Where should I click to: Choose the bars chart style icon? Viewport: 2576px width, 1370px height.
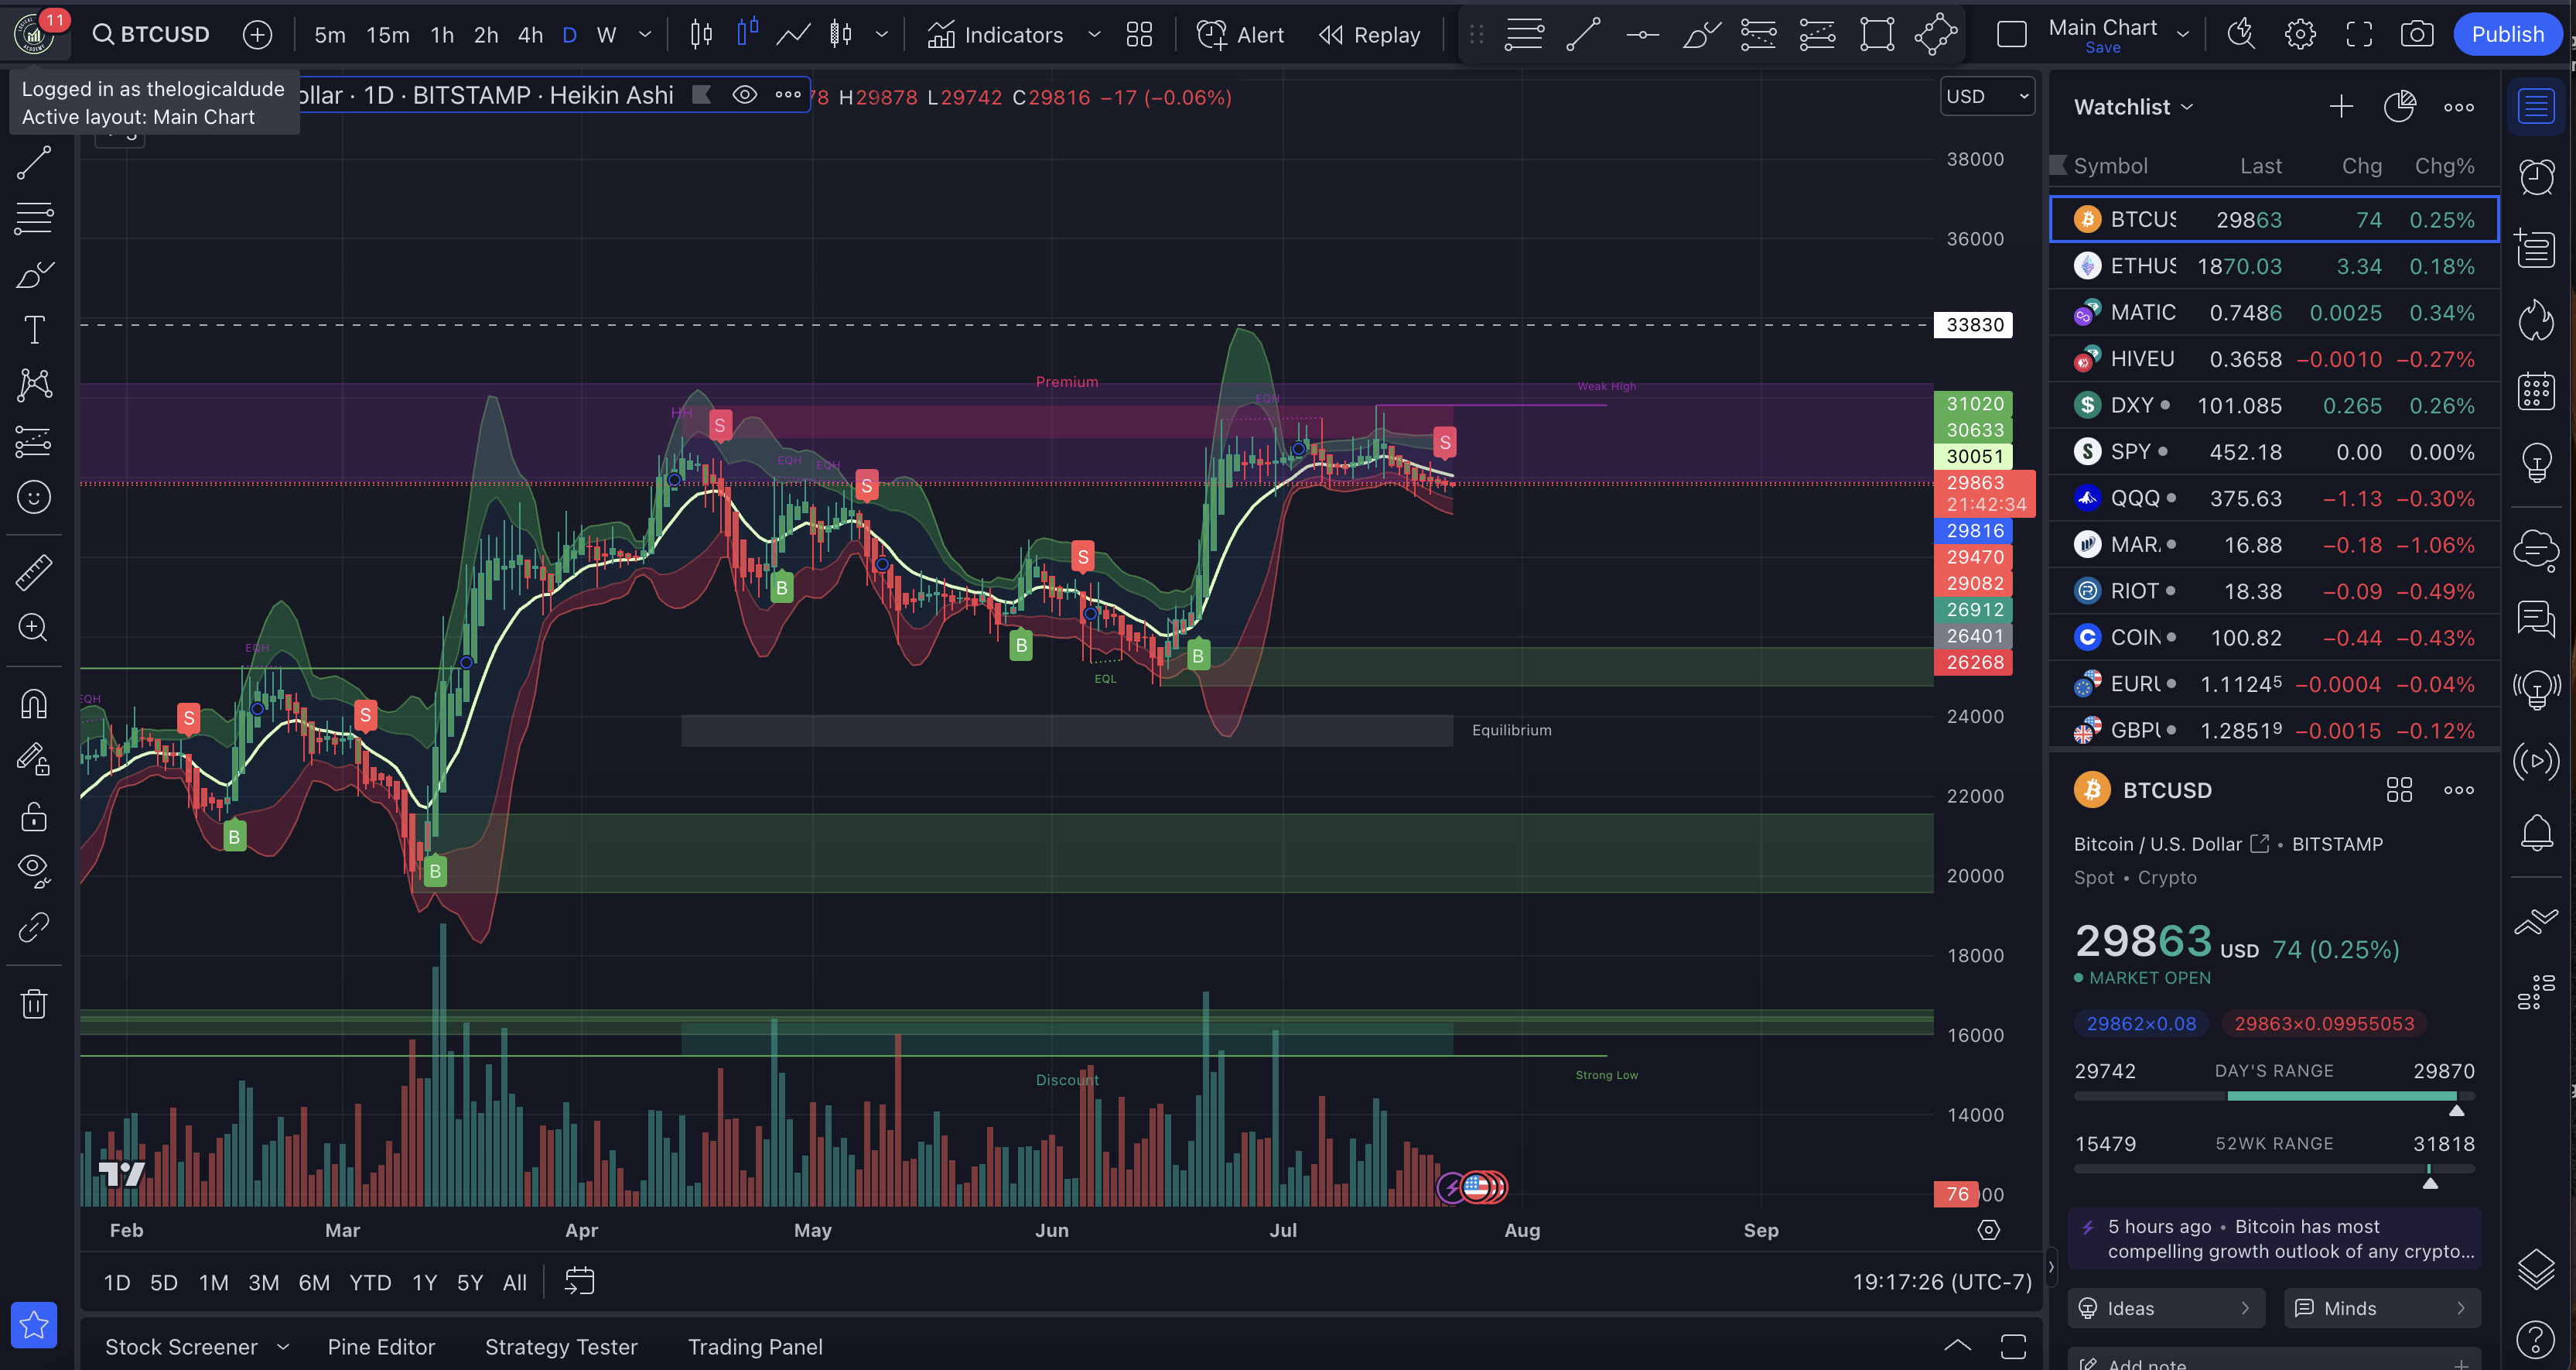(x=702, y=35)
